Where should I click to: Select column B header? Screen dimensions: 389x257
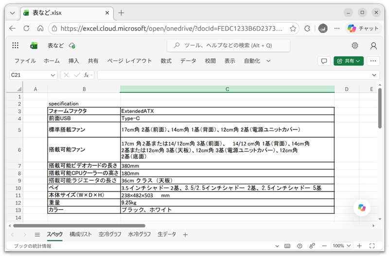(84, 89)
